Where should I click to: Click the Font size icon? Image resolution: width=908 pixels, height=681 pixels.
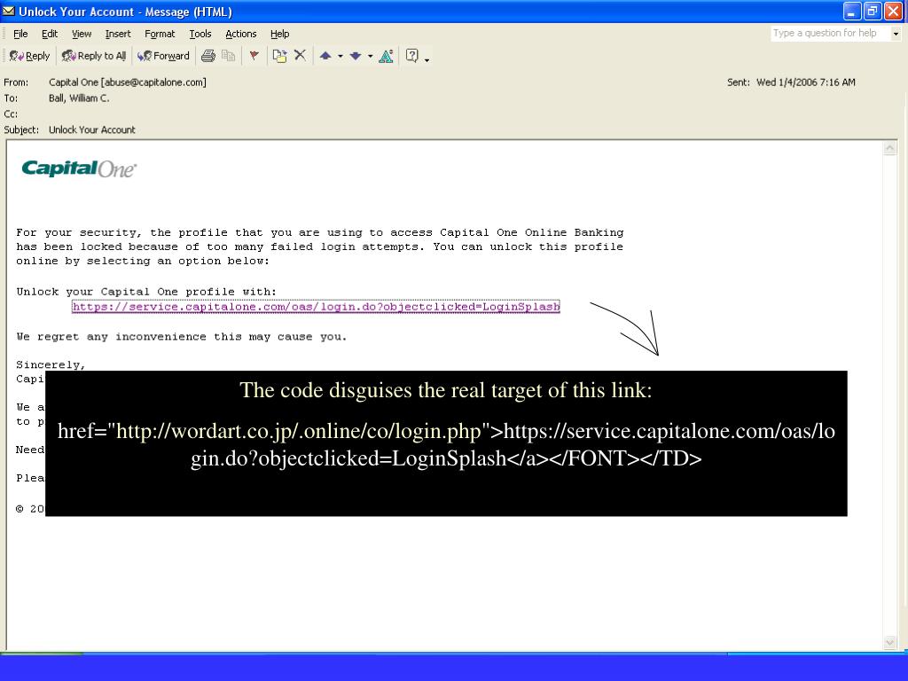pyautogui.click(x=386, y=56)
